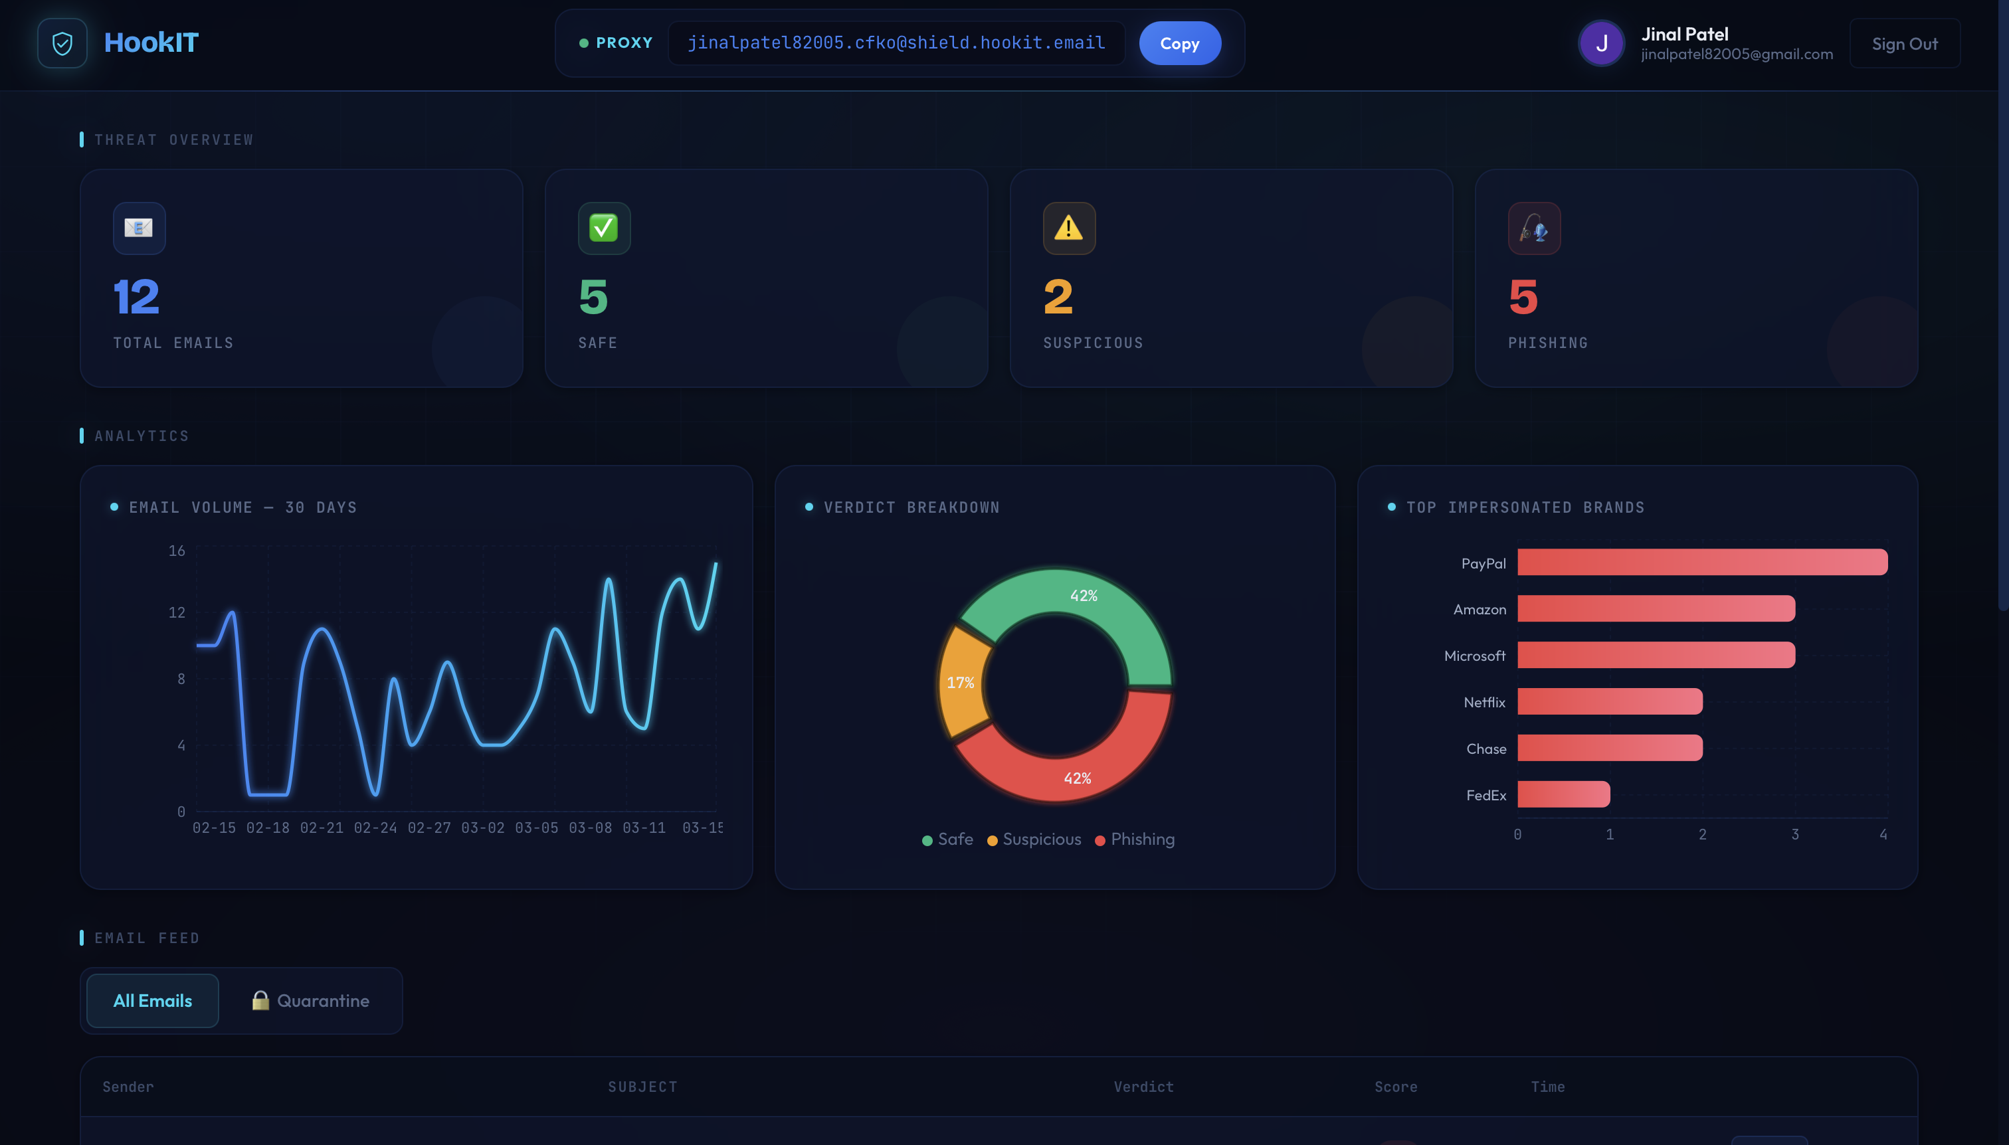Click the J user avatar
Image resolution: width=2009 pixels, height=1145 pixels.
[x=1600, y=43]
